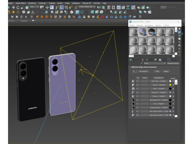The width and height of the screenshot is (193, 144).
Task: Disable the Black glass front checkbox
Action: coord(173,100)
